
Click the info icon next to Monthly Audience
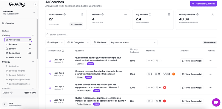[x=198, y=15]
